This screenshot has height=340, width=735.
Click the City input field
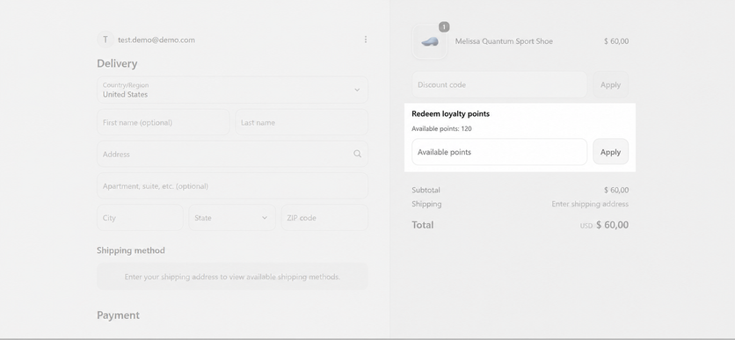pyautogui.click(x=140, y=218)
